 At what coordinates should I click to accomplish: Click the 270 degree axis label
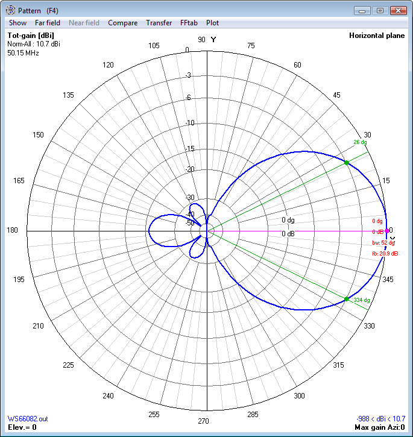point(203,421)
